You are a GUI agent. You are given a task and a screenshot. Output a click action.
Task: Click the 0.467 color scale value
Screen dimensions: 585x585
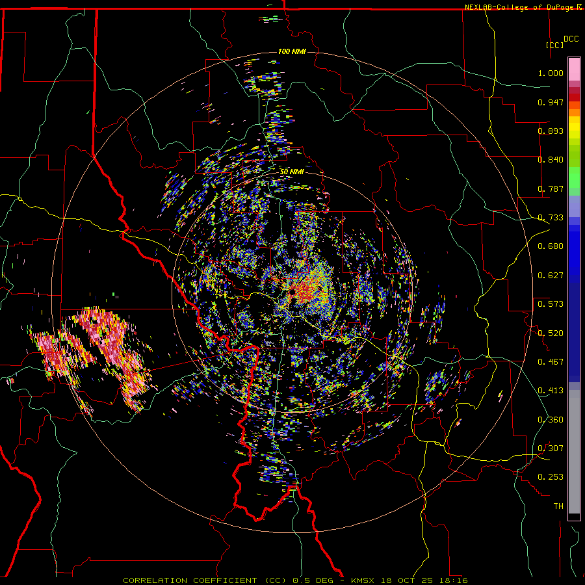pos(551,362)
